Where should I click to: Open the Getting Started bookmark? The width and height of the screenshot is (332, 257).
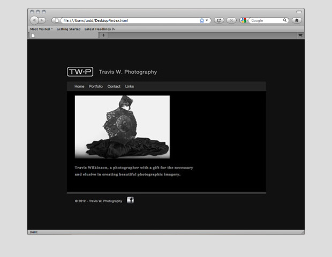pyautogui.click(x=69, y=29)
